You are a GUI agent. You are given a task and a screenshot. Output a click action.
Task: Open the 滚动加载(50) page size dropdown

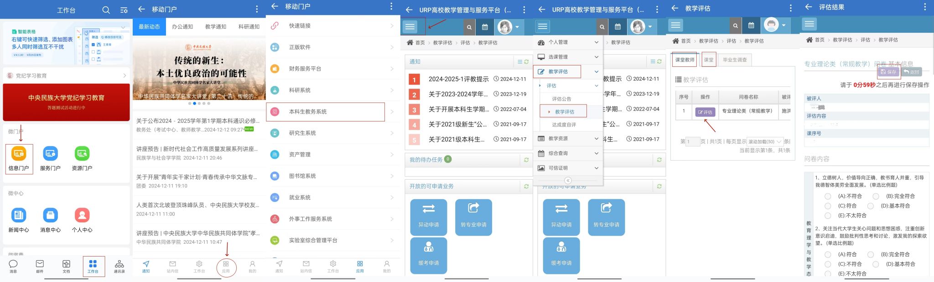click(x=765, y=141)
